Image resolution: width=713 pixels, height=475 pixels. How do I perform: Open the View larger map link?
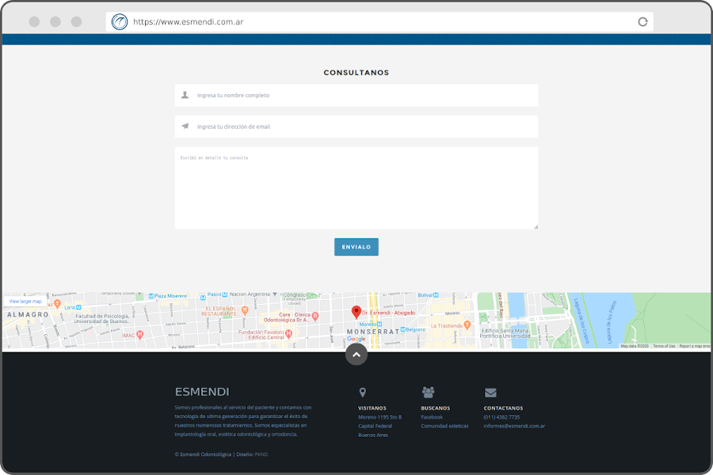(x=25, y=302)
